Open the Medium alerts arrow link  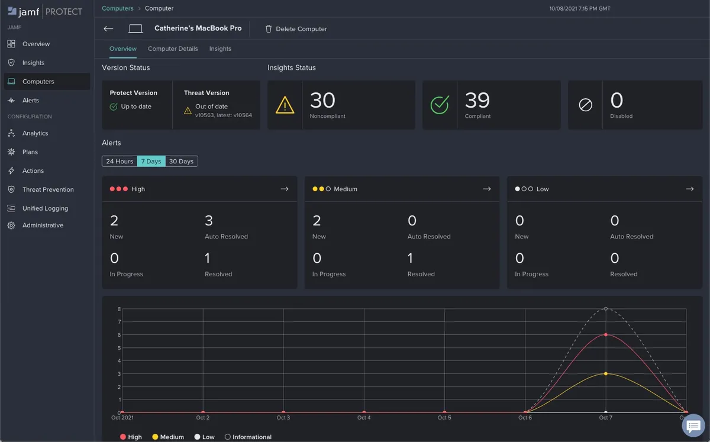pos(487,189)
